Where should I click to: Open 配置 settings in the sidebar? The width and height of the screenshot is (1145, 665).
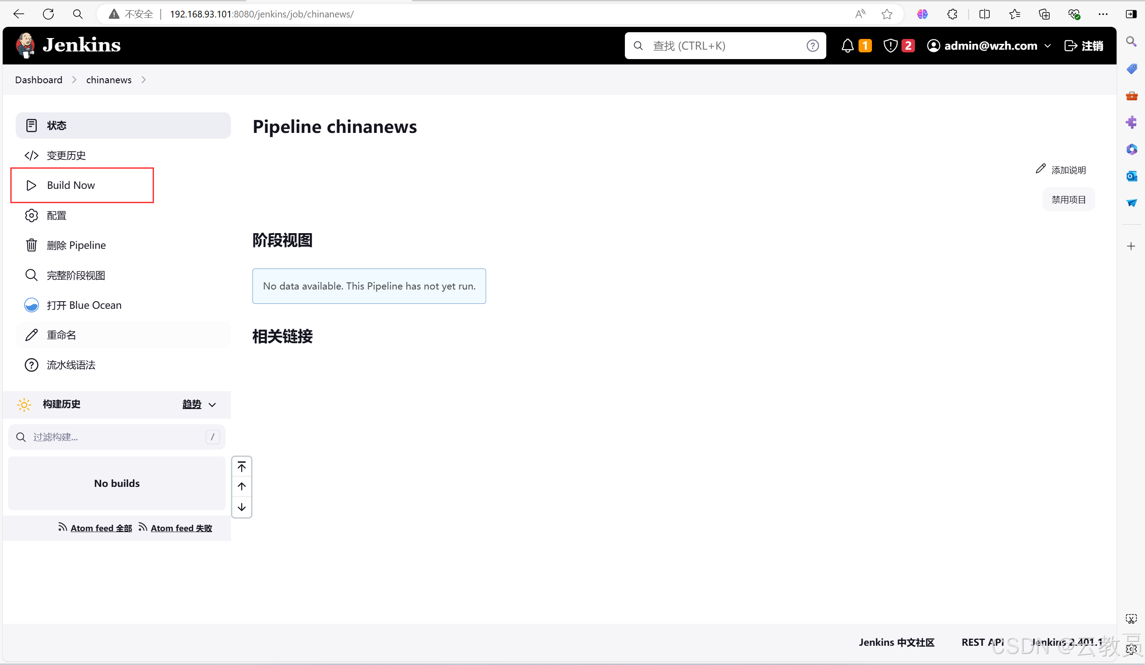(123, 215)
